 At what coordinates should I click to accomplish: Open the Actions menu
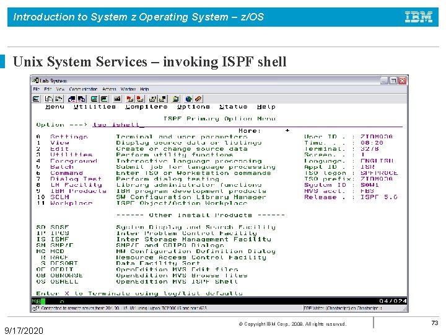click(109, 89)
